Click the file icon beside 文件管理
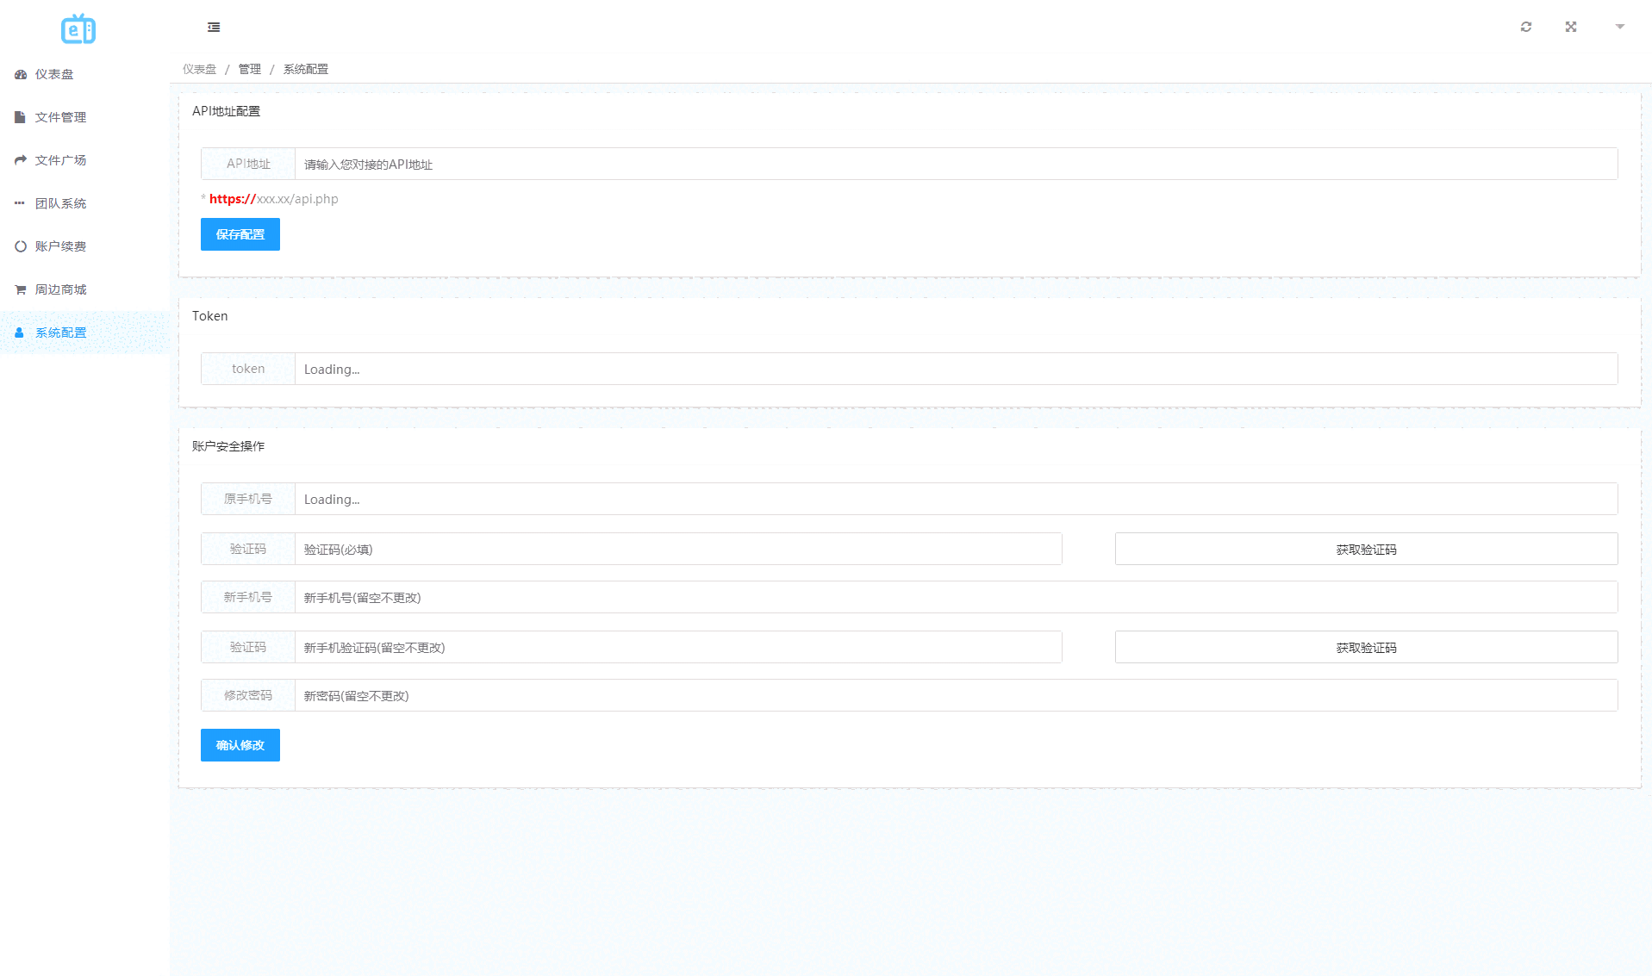 [20, 117]
